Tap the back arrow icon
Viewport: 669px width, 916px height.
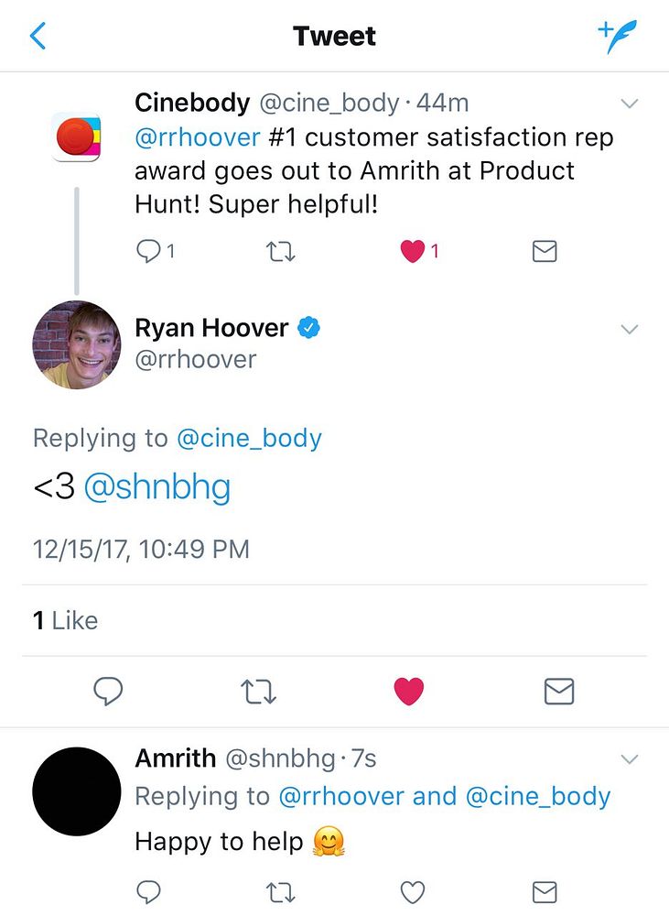[x=38, y=36]
